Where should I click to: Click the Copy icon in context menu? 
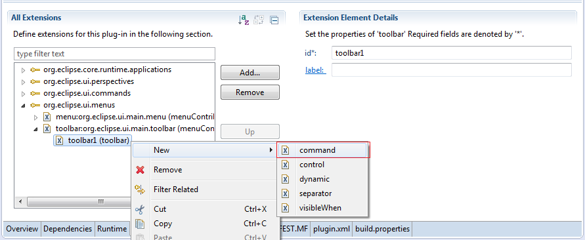click(140, 224)
